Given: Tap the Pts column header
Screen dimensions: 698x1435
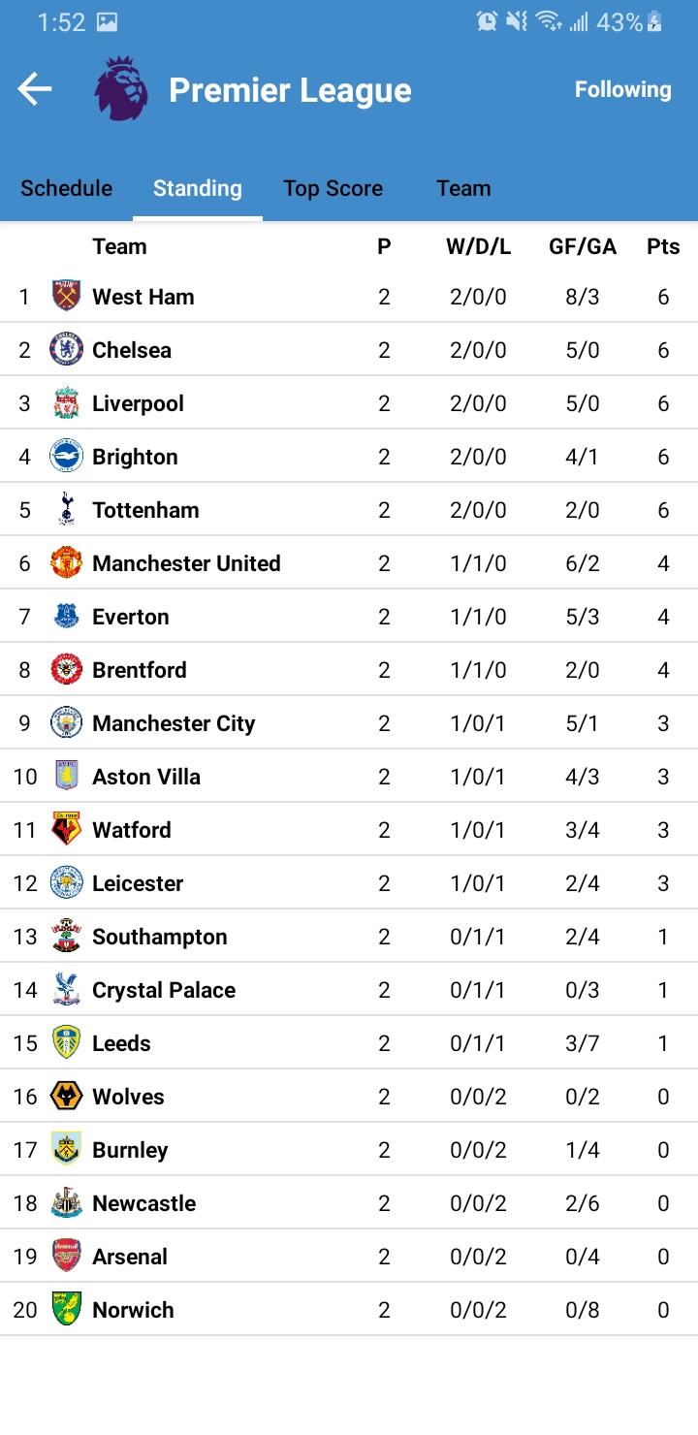Looking at the screenshot, I should 663,246.
